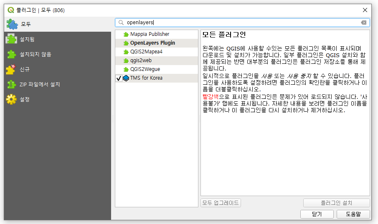This screenshot has width=378, height=224.
Task: Click the 신규 (New) star puzzle icon
Action: tap(11, 69)
